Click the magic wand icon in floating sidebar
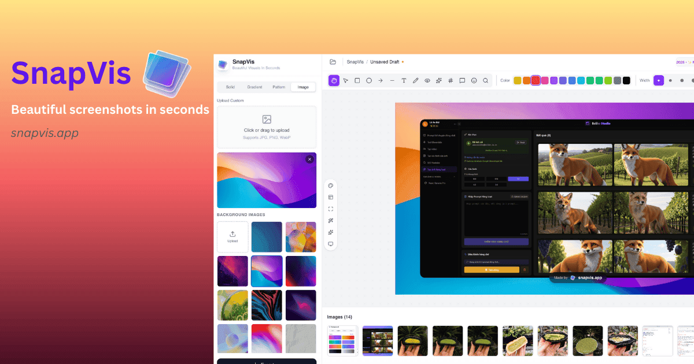This screenshot has height=364, width=694. point(331,221)
